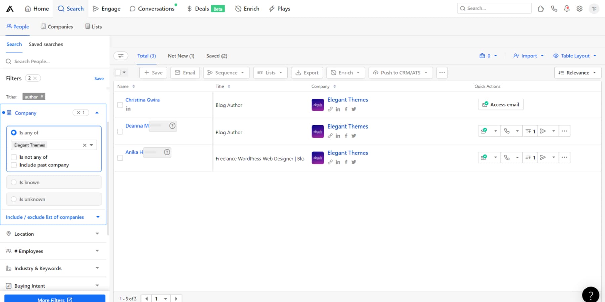Open More Filters
The height and width of the screenshot is (302, 605).
(x=54, y=299)
